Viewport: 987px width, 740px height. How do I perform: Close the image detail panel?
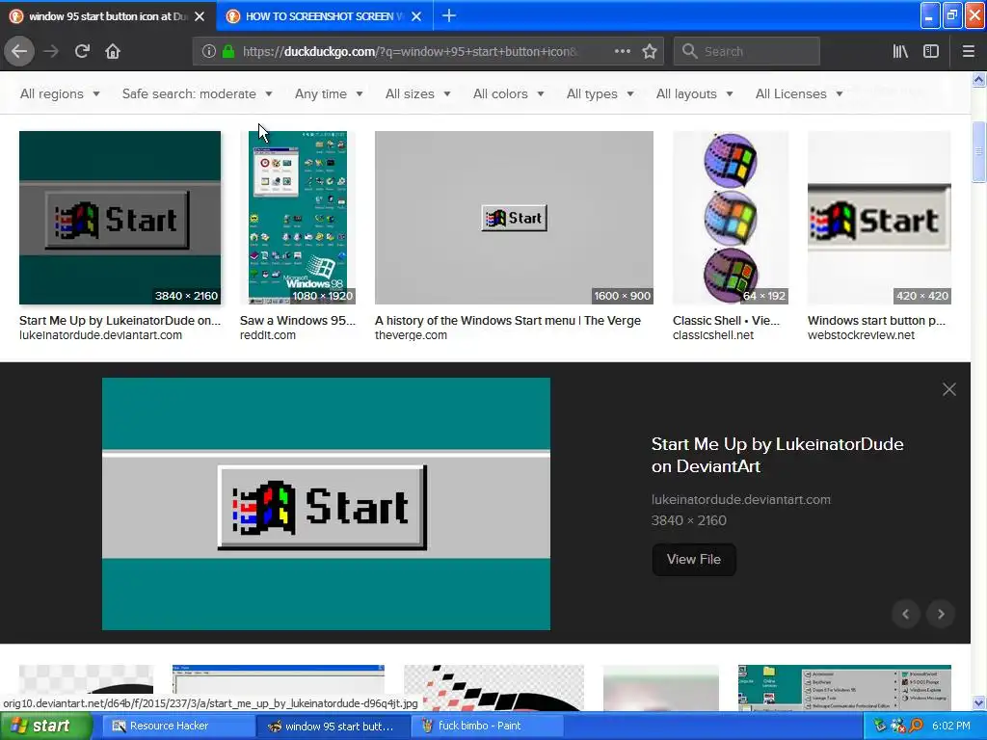(x=949, y=389)
